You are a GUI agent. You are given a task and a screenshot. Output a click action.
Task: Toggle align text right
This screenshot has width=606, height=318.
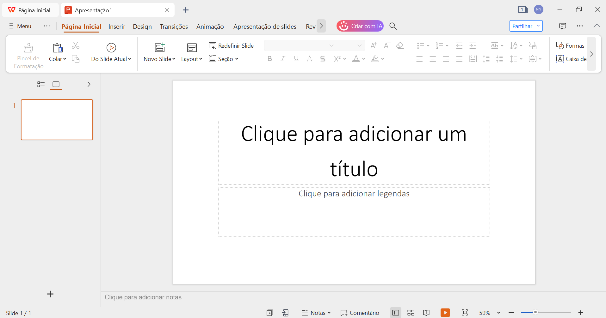click(446, 59)
